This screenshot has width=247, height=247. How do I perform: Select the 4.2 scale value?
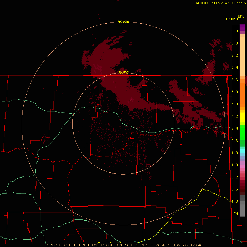tap(235, 116)
